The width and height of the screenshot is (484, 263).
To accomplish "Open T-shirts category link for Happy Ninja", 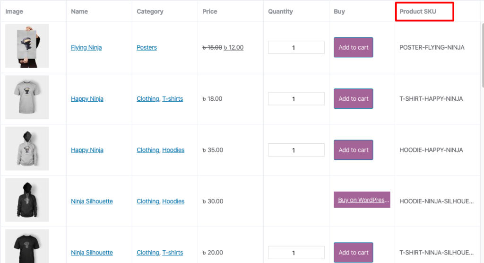I will pos(173,99).
